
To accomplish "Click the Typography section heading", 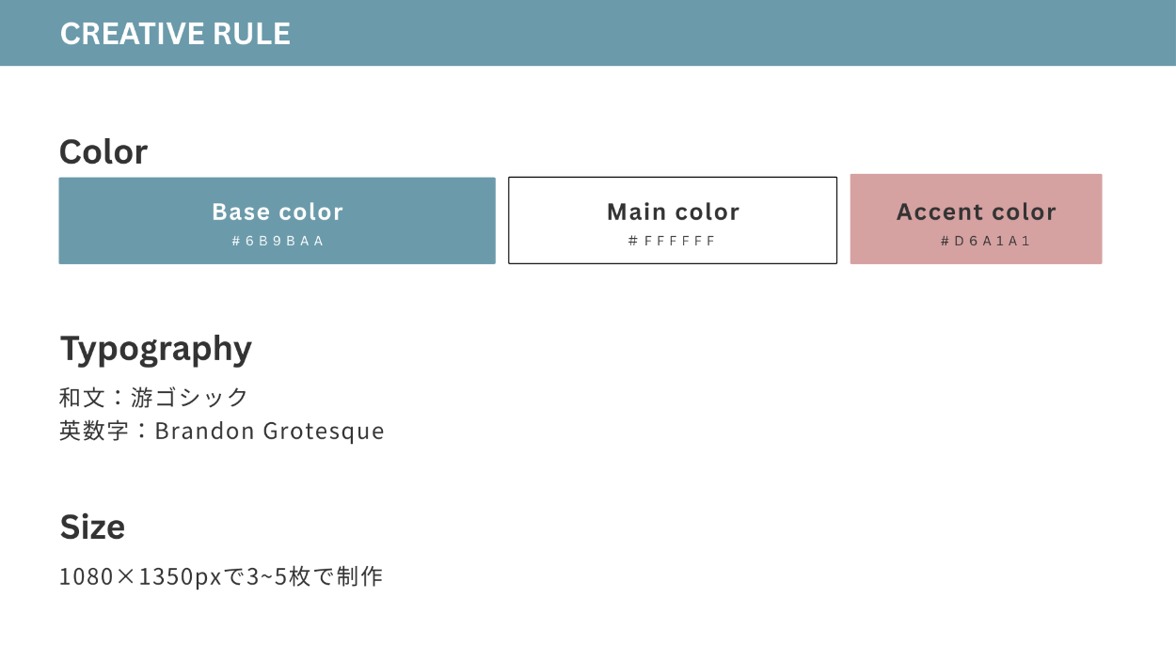I will pyautogui.click(x=156, y=349).
